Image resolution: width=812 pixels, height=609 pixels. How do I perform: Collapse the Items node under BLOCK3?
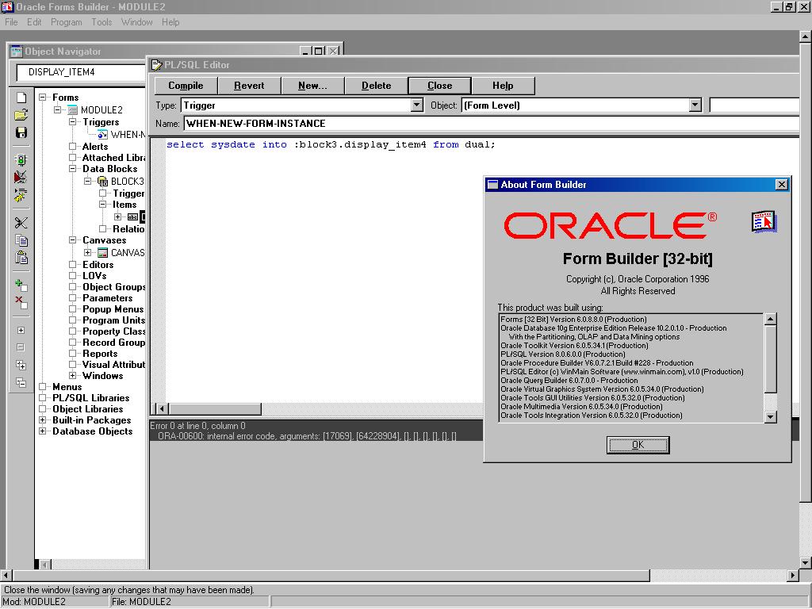[x=102, y=205]
